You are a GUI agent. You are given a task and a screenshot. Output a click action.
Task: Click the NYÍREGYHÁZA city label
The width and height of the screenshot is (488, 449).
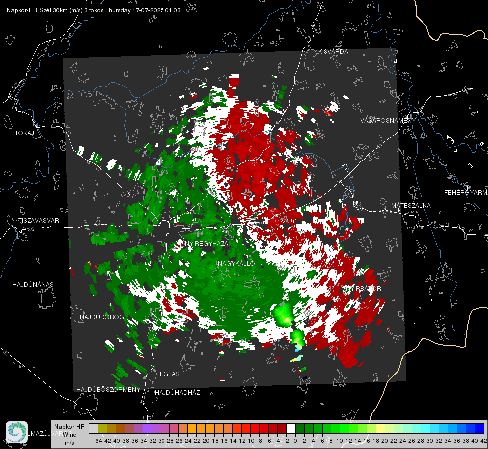coord(207,243)
